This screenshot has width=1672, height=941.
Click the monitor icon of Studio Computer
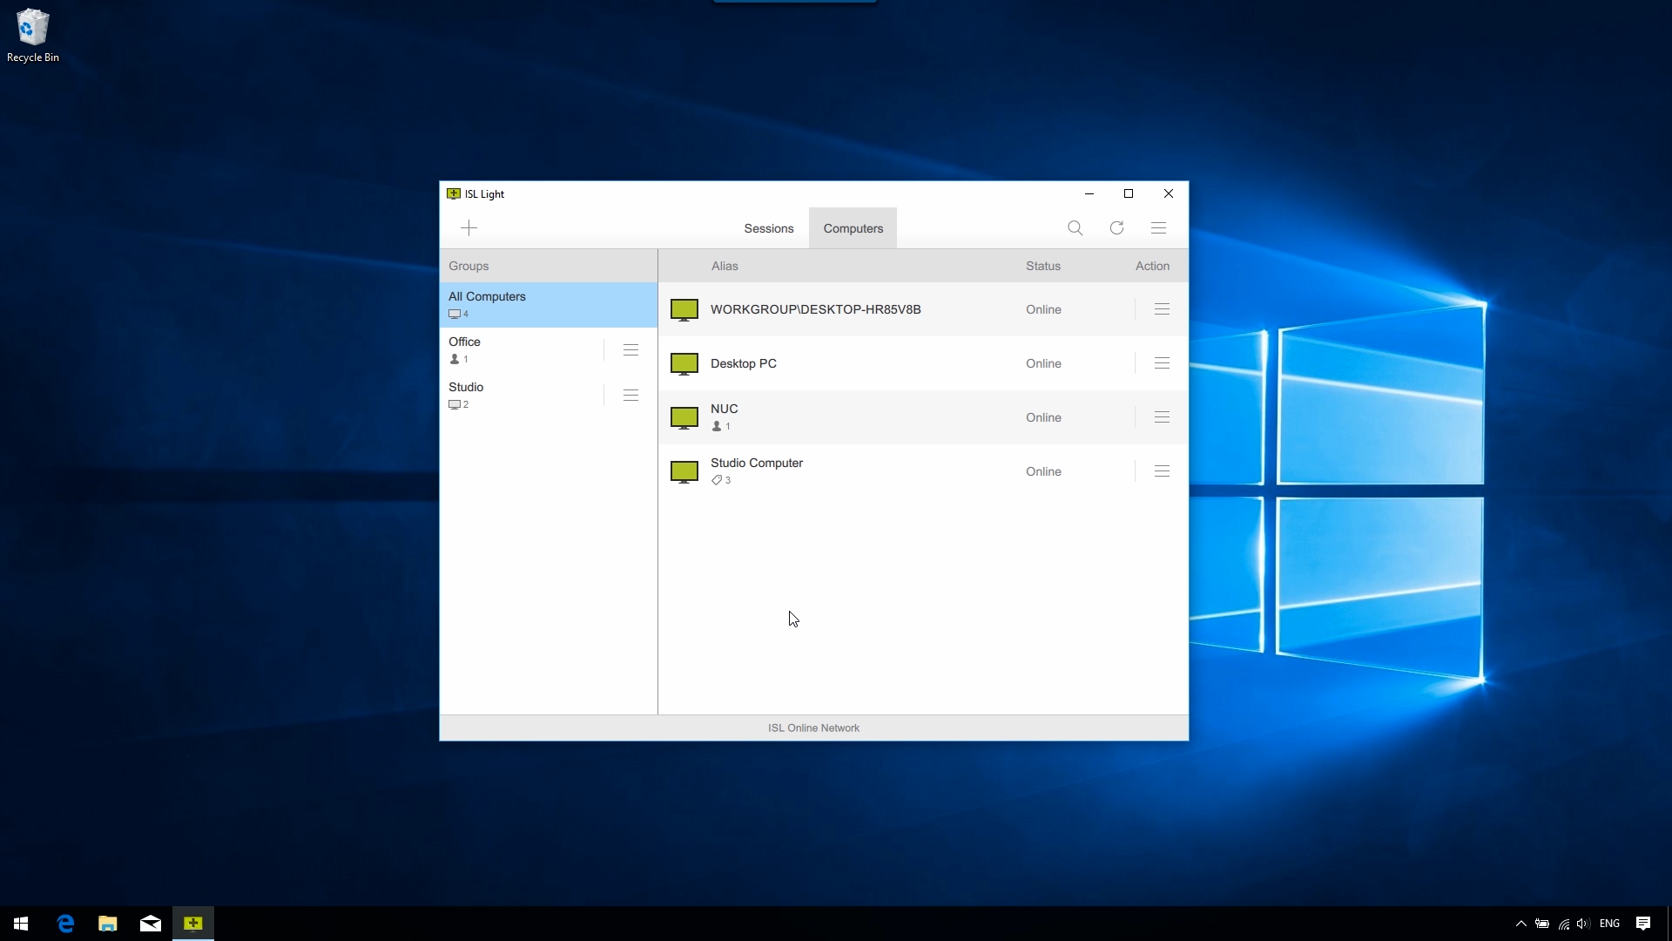click(x=684, y=472)
